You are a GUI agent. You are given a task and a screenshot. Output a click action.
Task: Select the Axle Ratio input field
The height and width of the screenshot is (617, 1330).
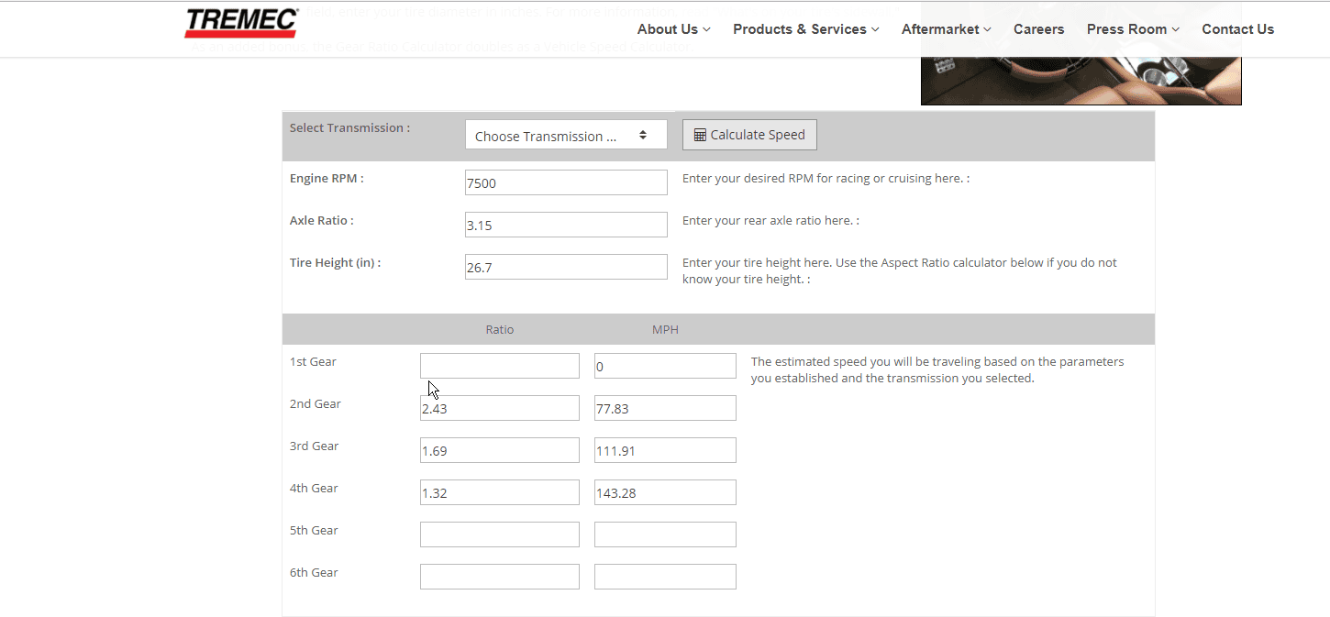[566, 225]
